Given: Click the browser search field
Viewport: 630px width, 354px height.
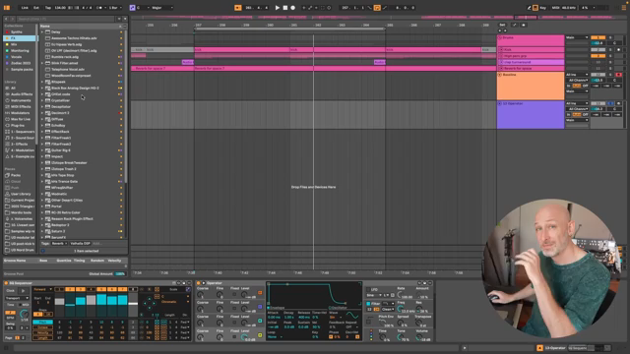Looking at the screenshot, I should (x=66, y=19).
